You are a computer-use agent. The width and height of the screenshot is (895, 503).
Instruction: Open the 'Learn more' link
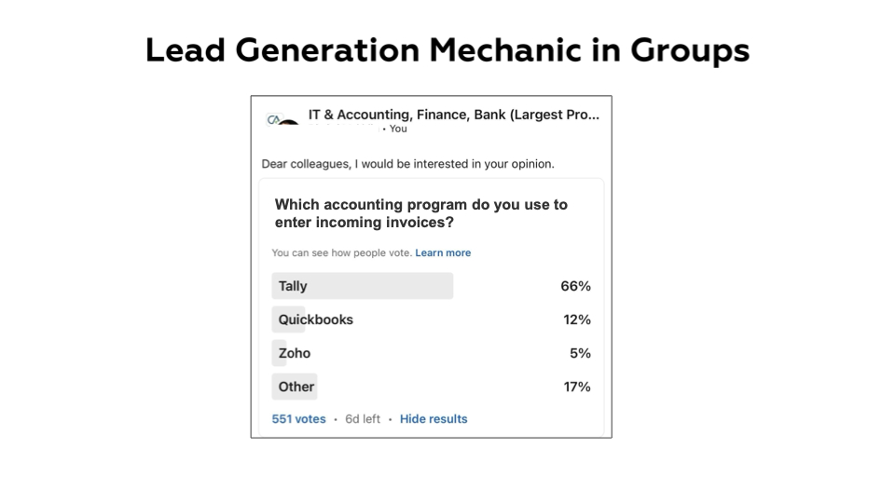click(443, 252)
